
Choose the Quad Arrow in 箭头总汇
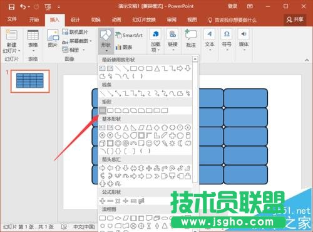click(149, 168)
